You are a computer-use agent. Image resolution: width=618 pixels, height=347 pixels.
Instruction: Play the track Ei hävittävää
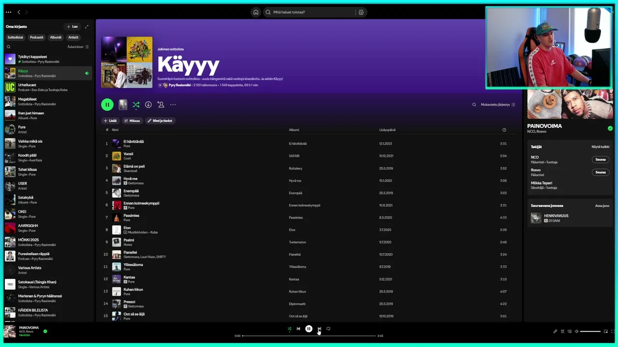134,142
